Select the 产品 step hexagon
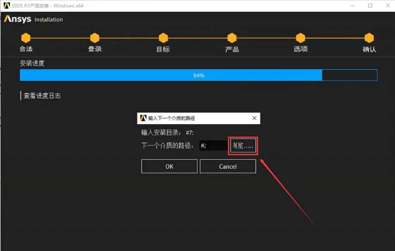 (232, 38)
